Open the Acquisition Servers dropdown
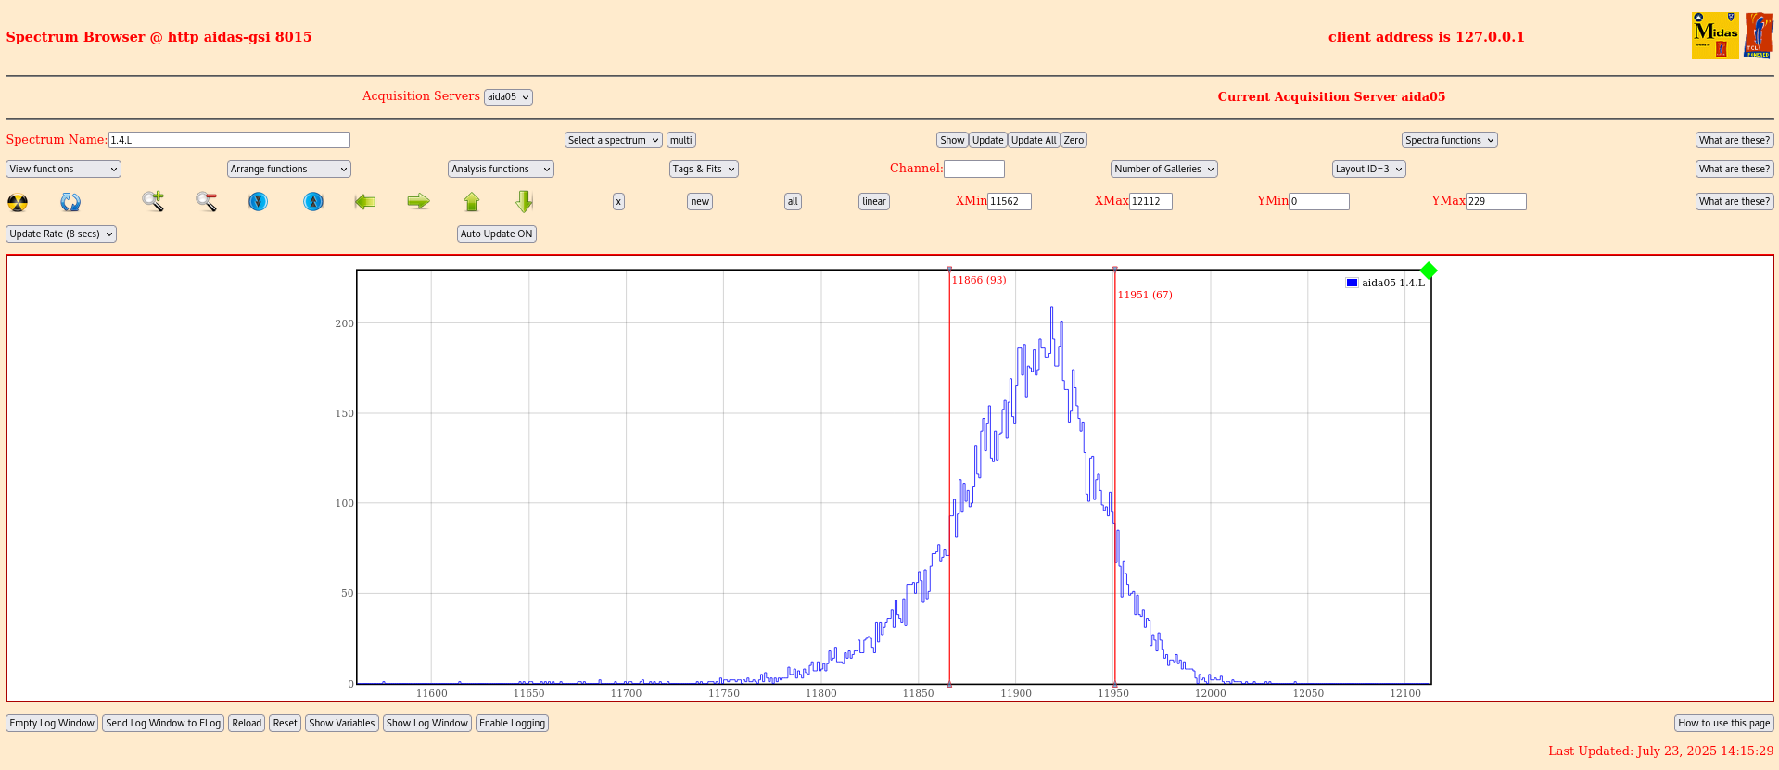 tap(508, 97)
